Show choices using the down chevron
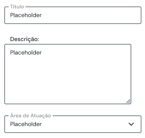This screenshot has height=138, width=145. (131, 124)
